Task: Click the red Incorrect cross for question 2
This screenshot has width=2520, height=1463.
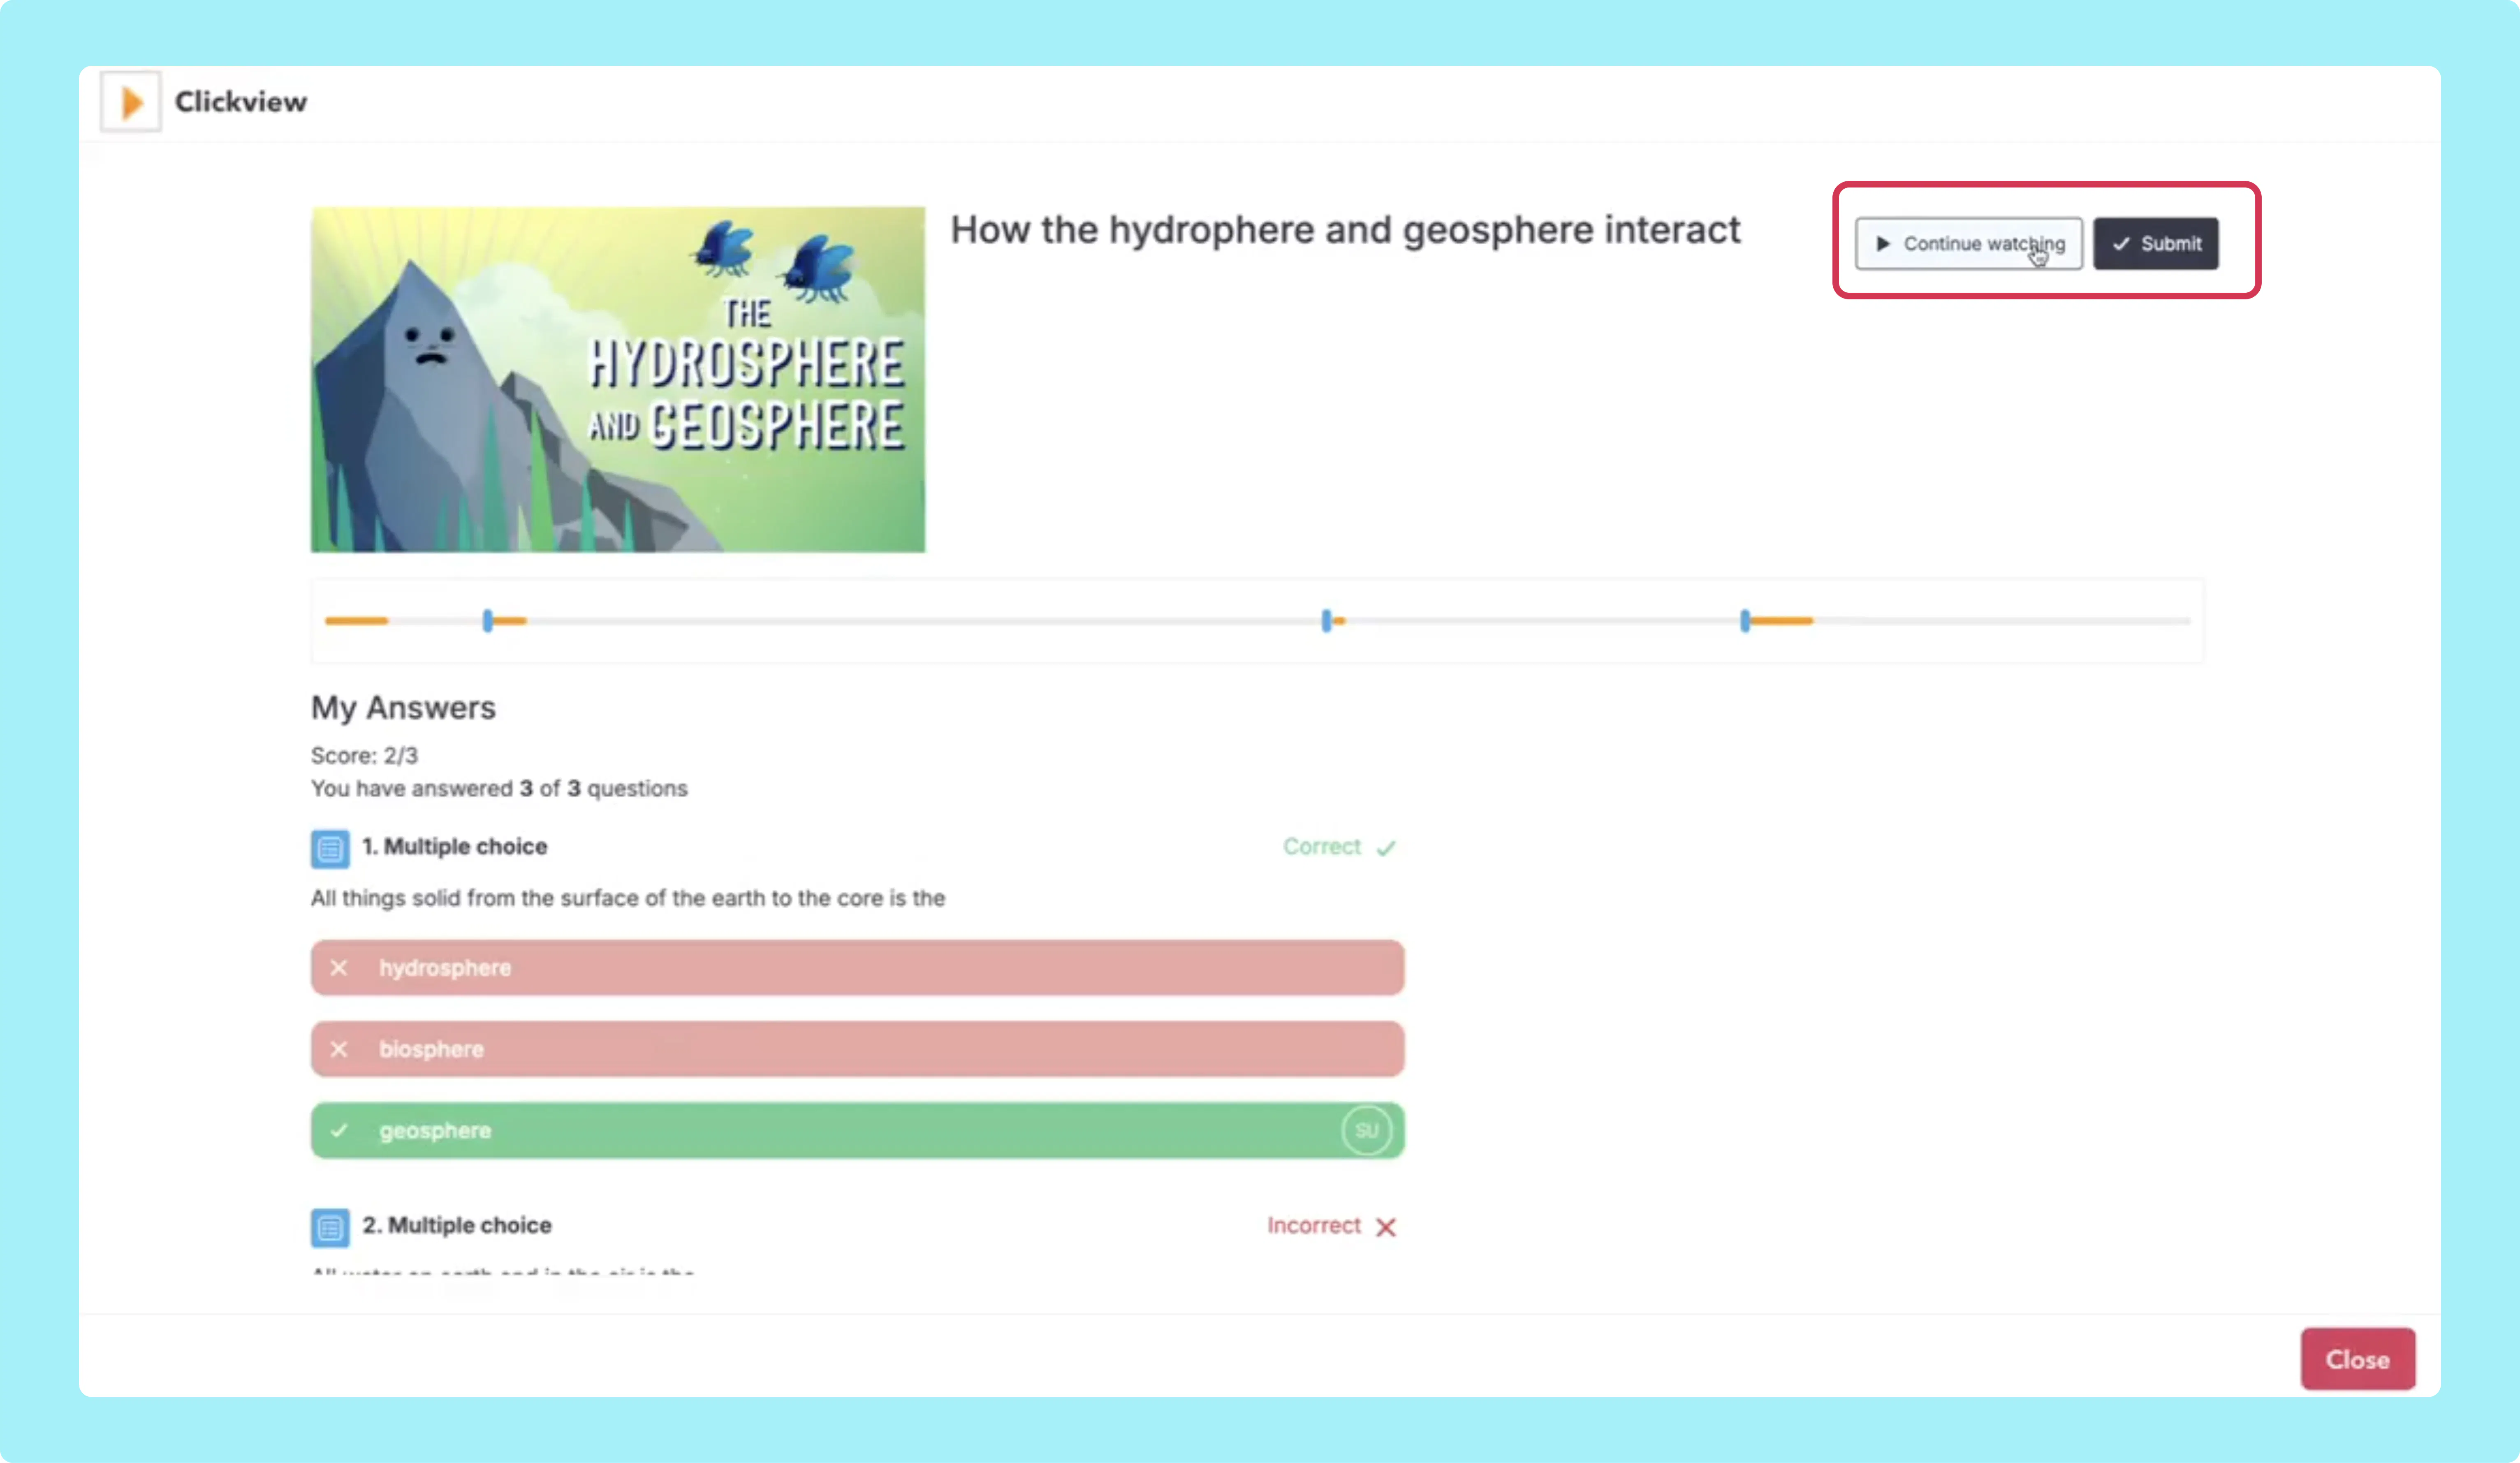Action: point(1386,1227)
